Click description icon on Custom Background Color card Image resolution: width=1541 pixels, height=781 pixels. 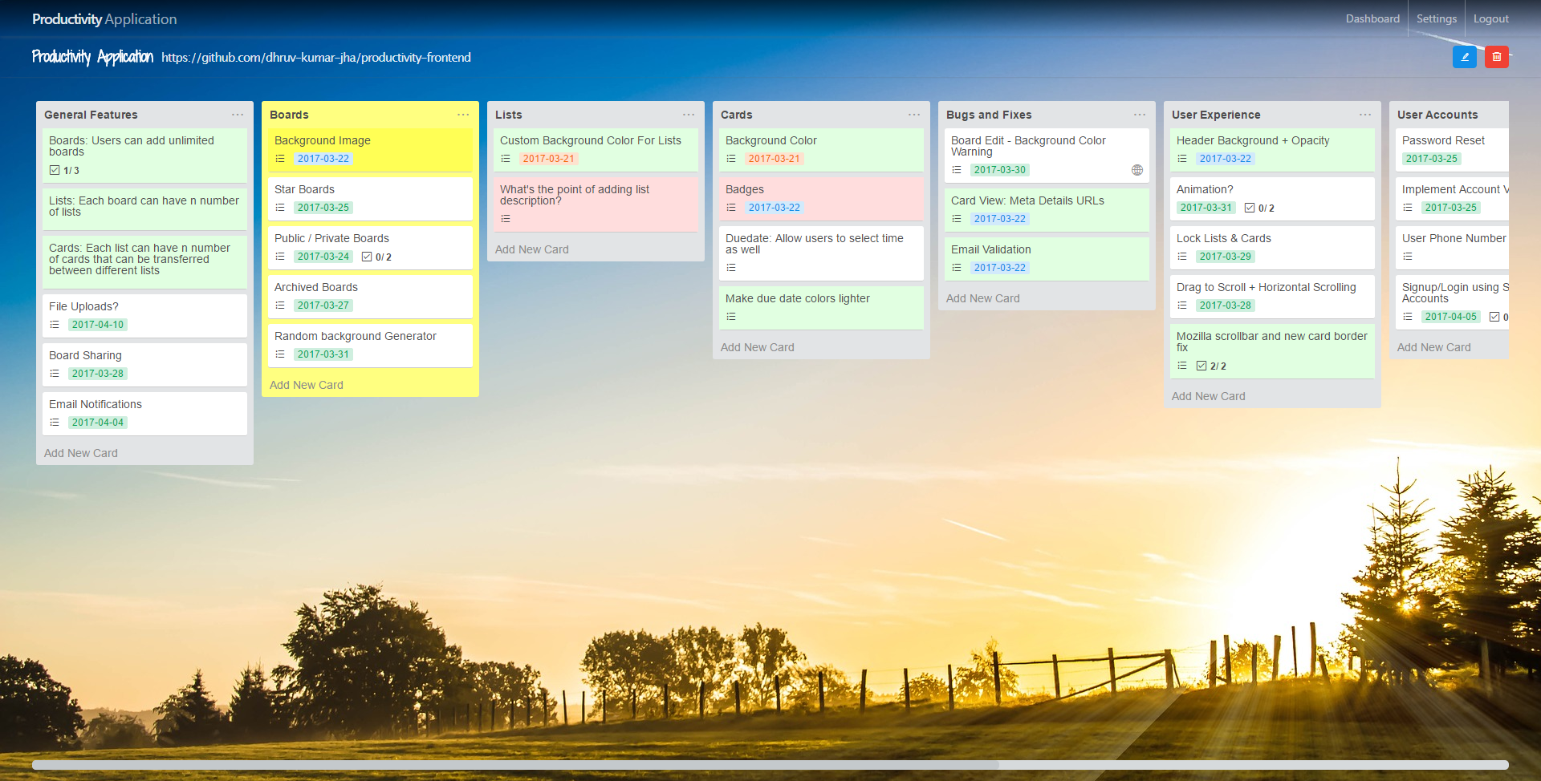[x=506, y=159]
